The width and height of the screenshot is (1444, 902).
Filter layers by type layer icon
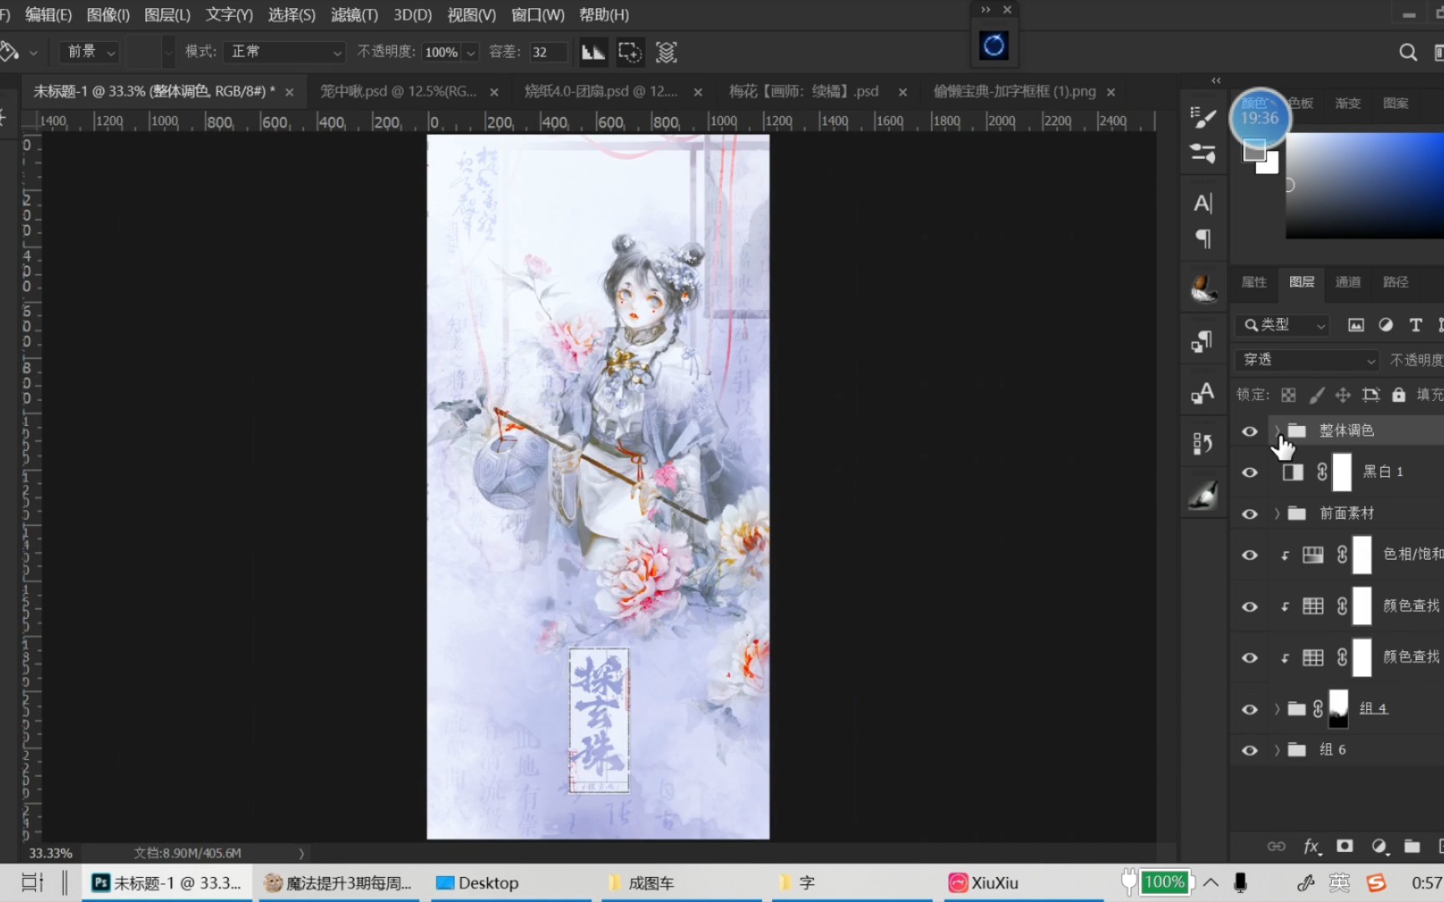click(1415, 325)
